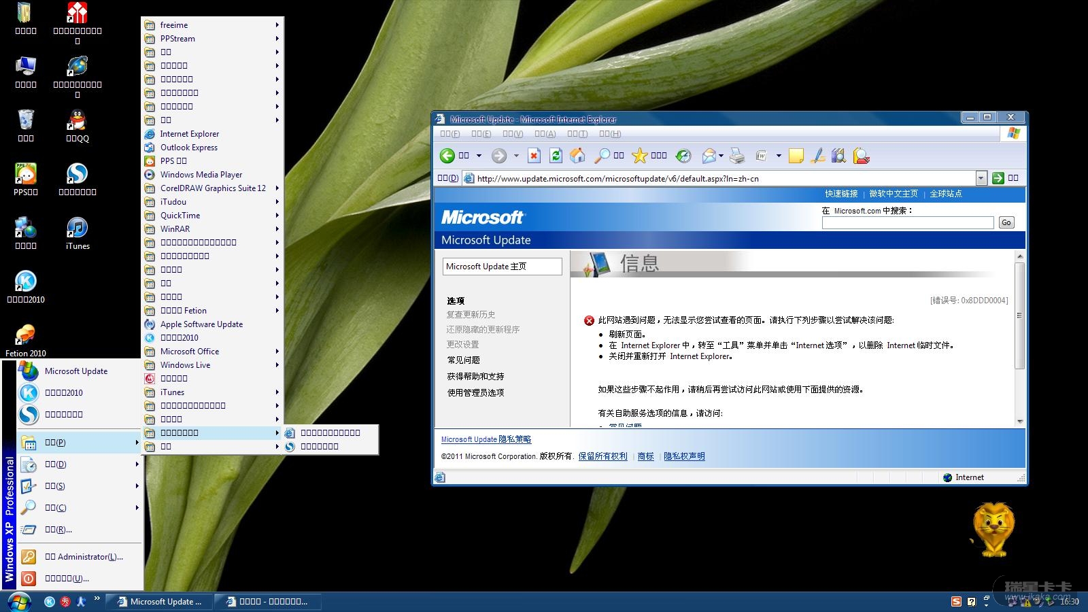Open the iTudou program folder
The image size is (1088, 612).
pos(212,202)
